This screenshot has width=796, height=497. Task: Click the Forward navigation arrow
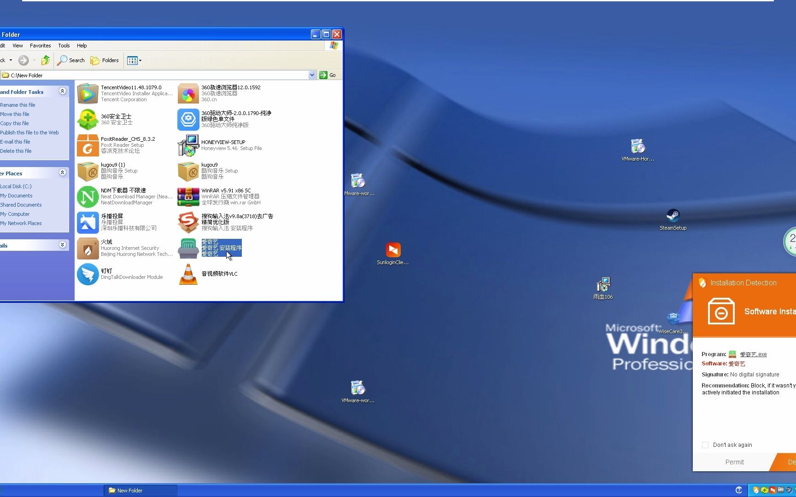click(x=23, y=60)
